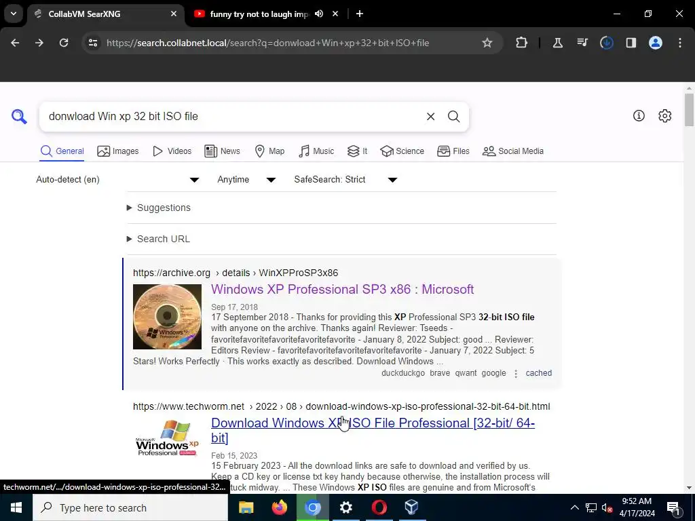The height and width of the screenshot is (521, 695).
Task: Select the General category tab
Action: pos(62,151)
